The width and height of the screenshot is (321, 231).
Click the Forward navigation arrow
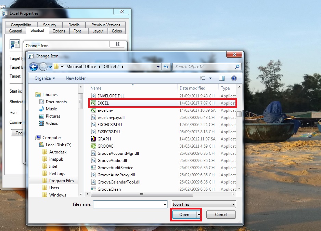point(43,67)
